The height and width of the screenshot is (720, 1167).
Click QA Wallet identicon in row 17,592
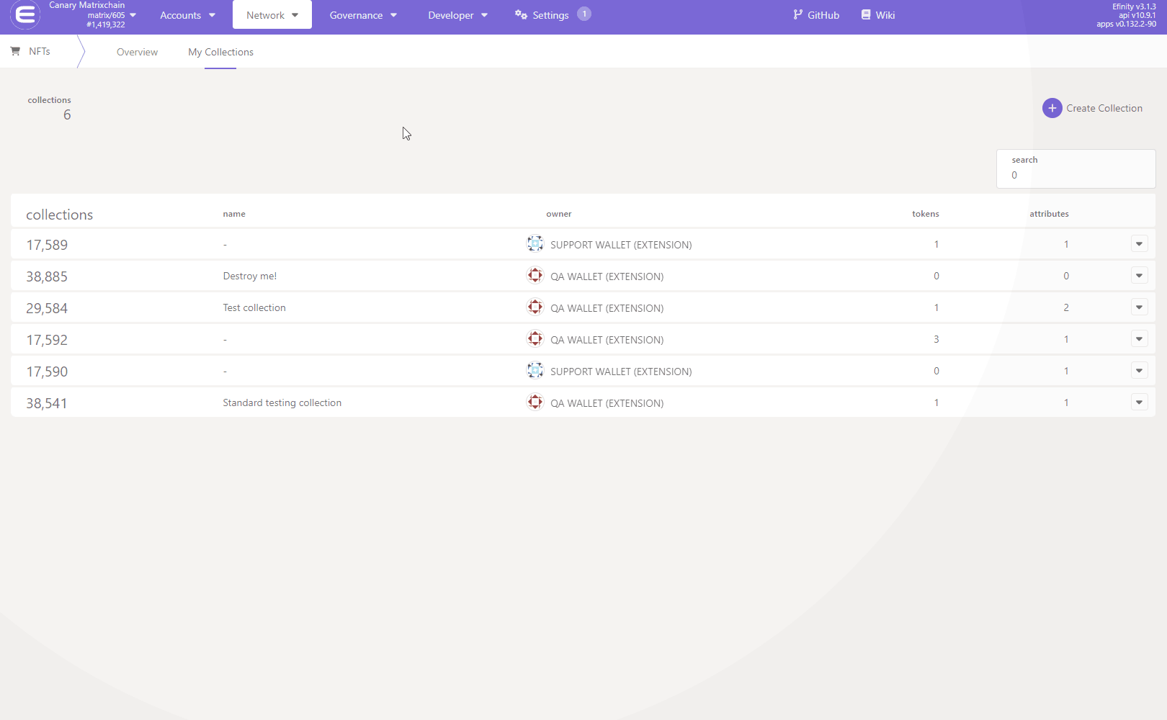click(535, 338)
